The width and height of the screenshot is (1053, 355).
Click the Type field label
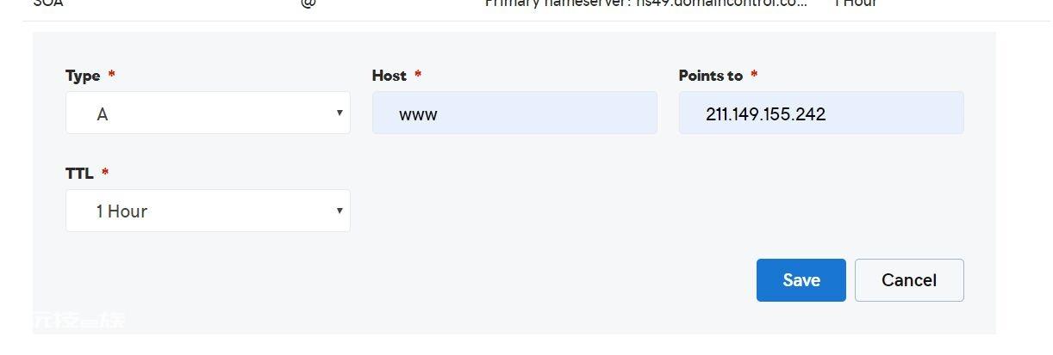tap(83, 76)
